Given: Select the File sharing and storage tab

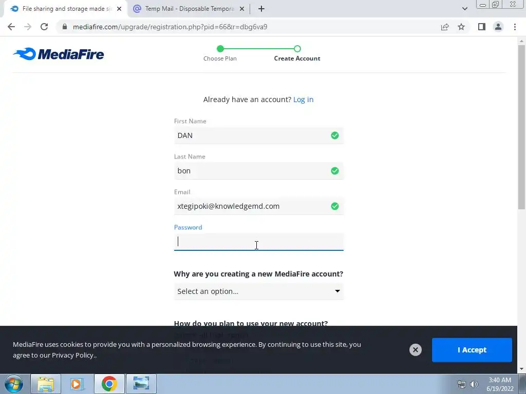Looking at the screenshot, I should point(65,9).
